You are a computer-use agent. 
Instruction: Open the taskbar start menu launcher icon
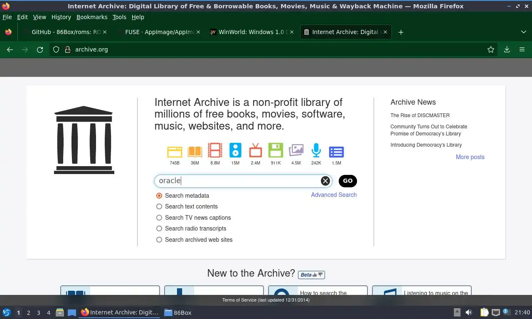point(7,312)
